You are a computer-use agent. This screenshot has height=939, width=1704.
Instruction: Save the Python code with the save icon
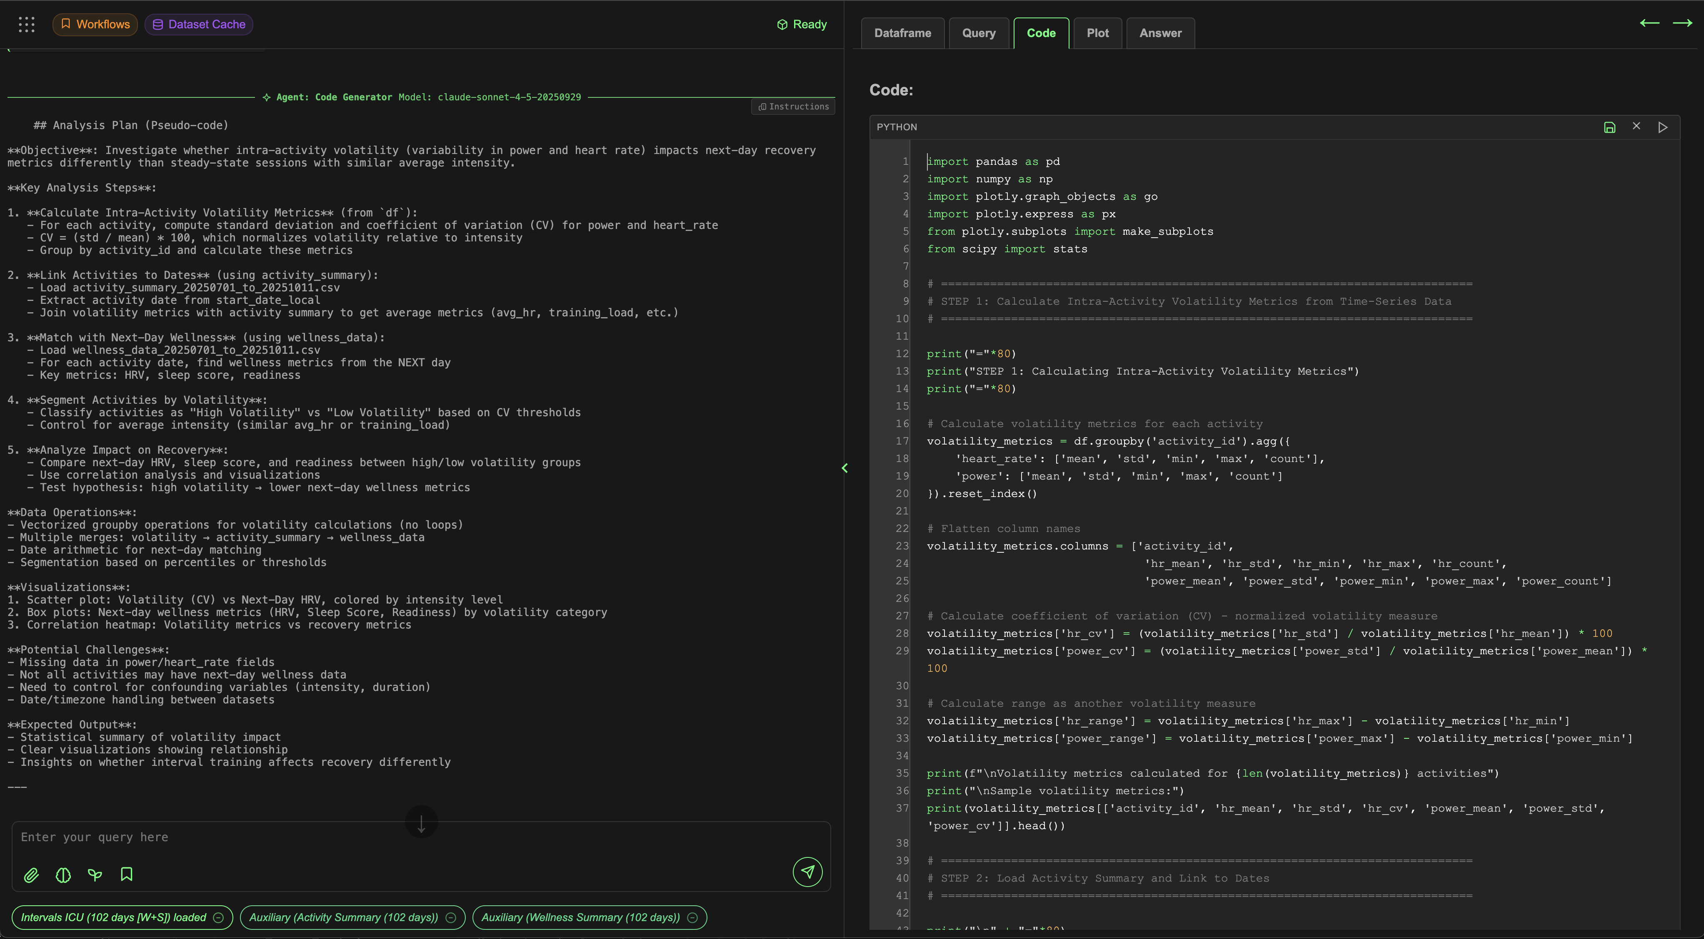click(1609, 127)
